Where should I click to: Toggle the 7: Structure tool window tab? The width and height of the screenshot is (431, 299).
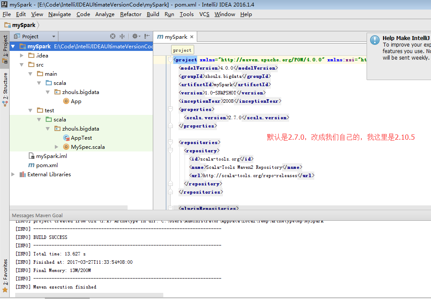click(x=5, y=90)
